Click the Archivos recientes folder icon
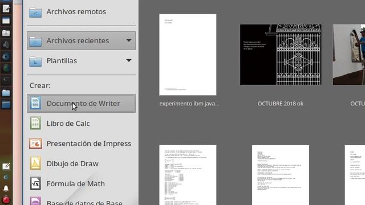The image size is (365, 205). [x=35, y=41]
